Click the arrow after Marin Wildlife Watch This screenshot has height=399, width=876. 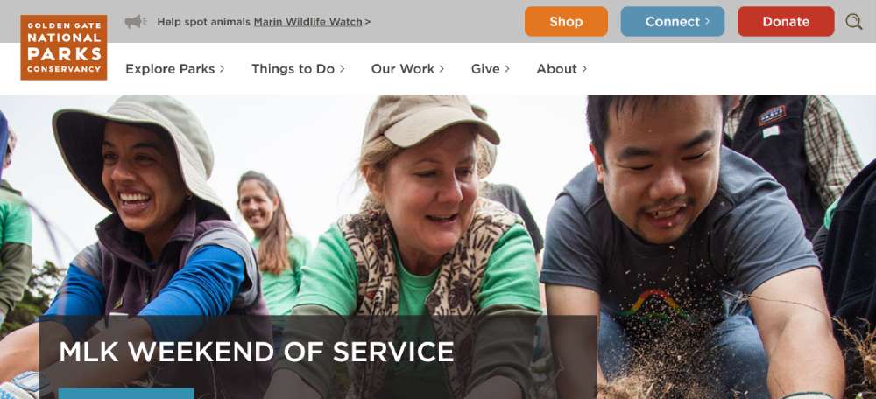pos(367,22)
